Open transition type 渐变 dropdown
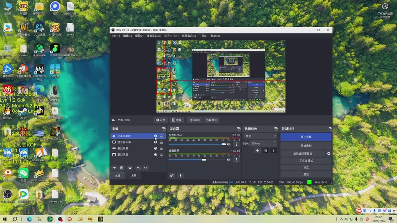 pyautogui.click(x=261, y=136)
